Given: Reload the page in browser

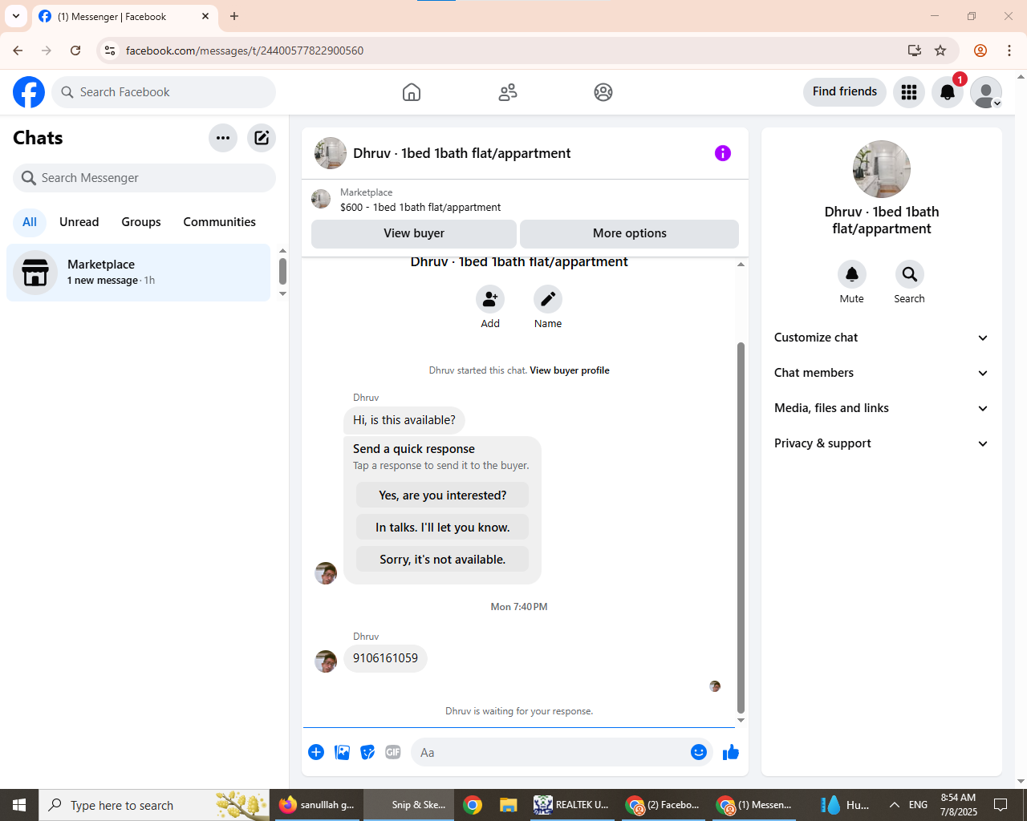Looking at the screenshot, I should [x=75, y=51].
